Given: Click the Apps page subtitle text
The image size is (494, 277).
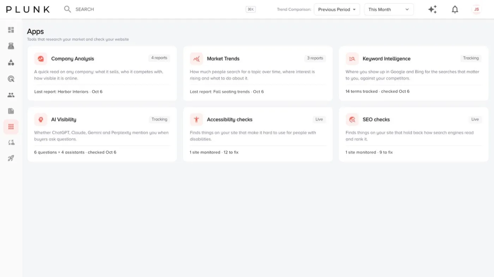Looking at the screenshot, I should pos(78,39).
